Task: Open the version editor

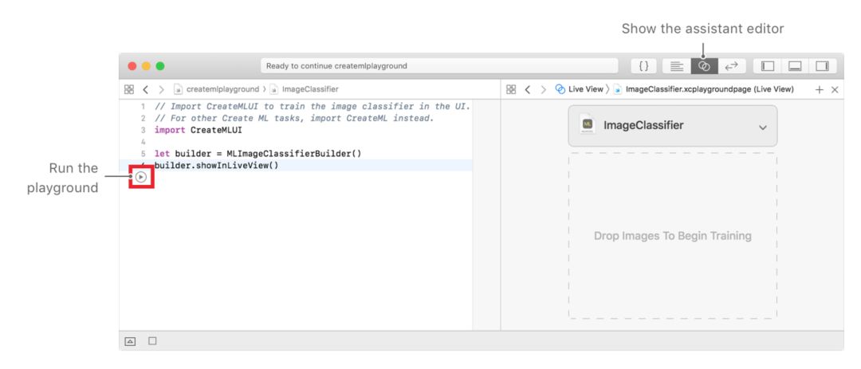Action: (731, 66)
